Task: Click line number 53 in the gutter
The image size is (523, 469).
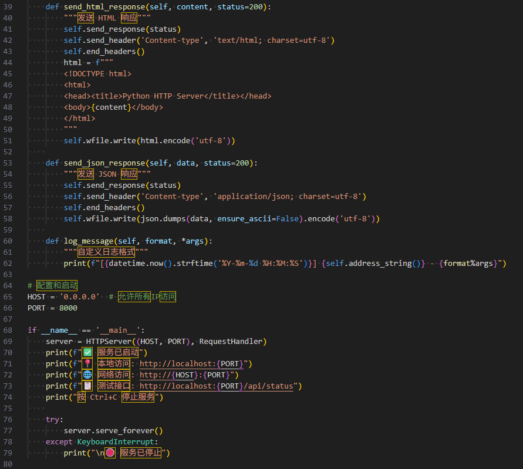Action: click(x=8, y=163)
